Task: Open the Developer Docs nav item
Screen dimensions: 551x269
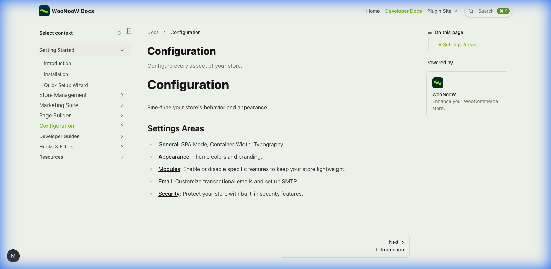Action: (x=403, y=11)
